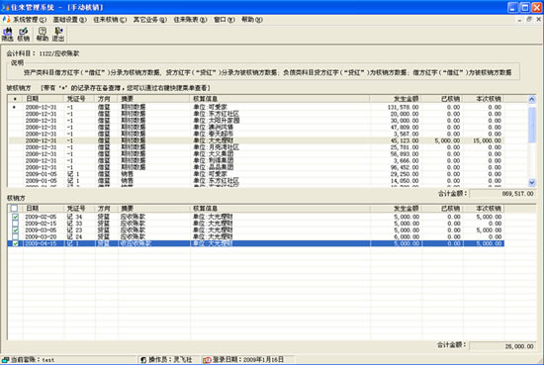Select upper row with amount 3,567.00
This screenshot has height=365, width=544.
coord(256,134)
